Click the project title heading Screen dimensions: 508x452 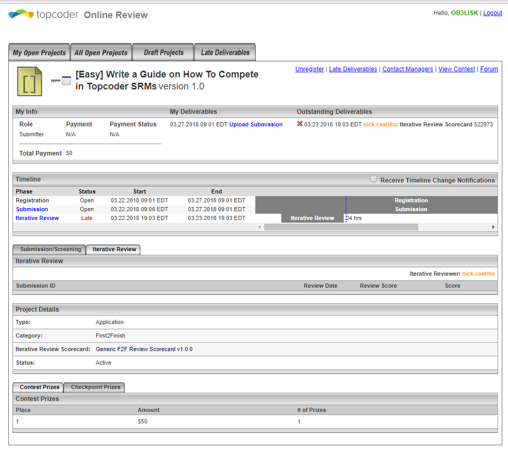(x=167, y=80)
